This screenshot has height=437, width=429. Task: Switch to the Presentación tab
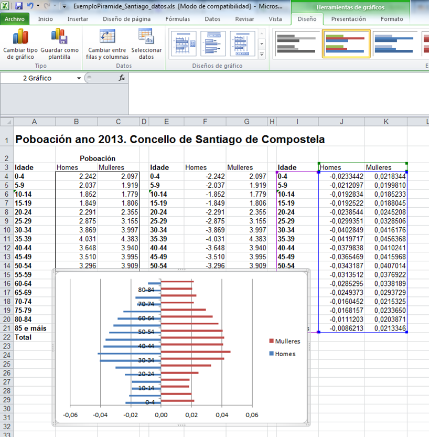click(x=348, y=19)
